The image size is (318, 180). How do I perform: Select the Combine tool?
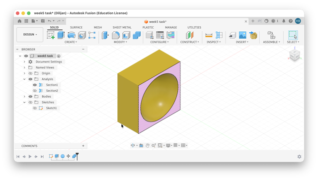click(137, 35)
